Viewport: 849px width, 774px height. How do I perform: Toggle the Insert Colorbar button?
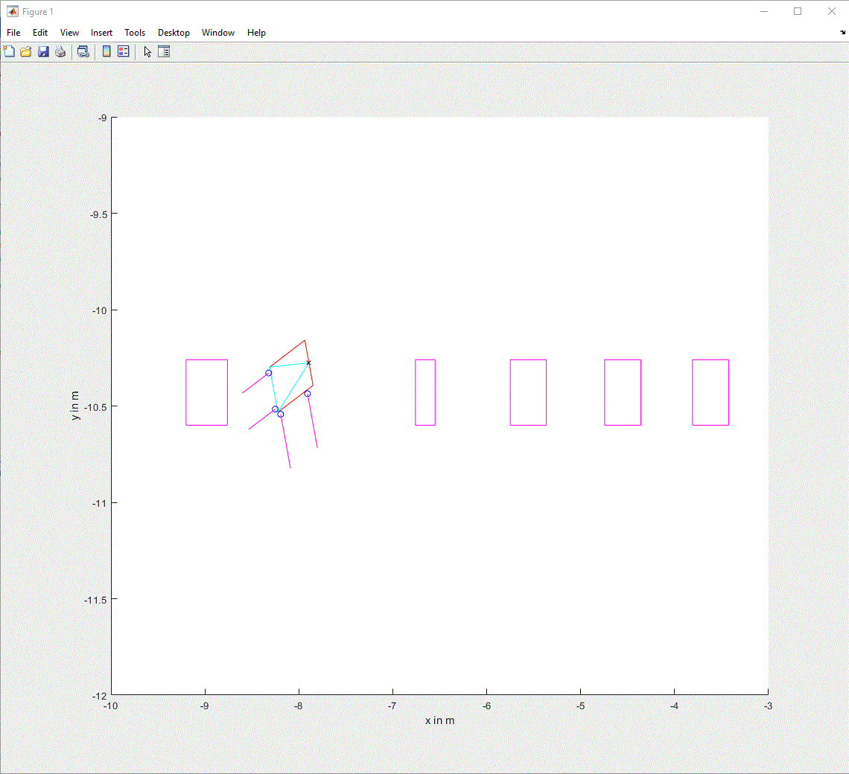click(x=106, y=51)
